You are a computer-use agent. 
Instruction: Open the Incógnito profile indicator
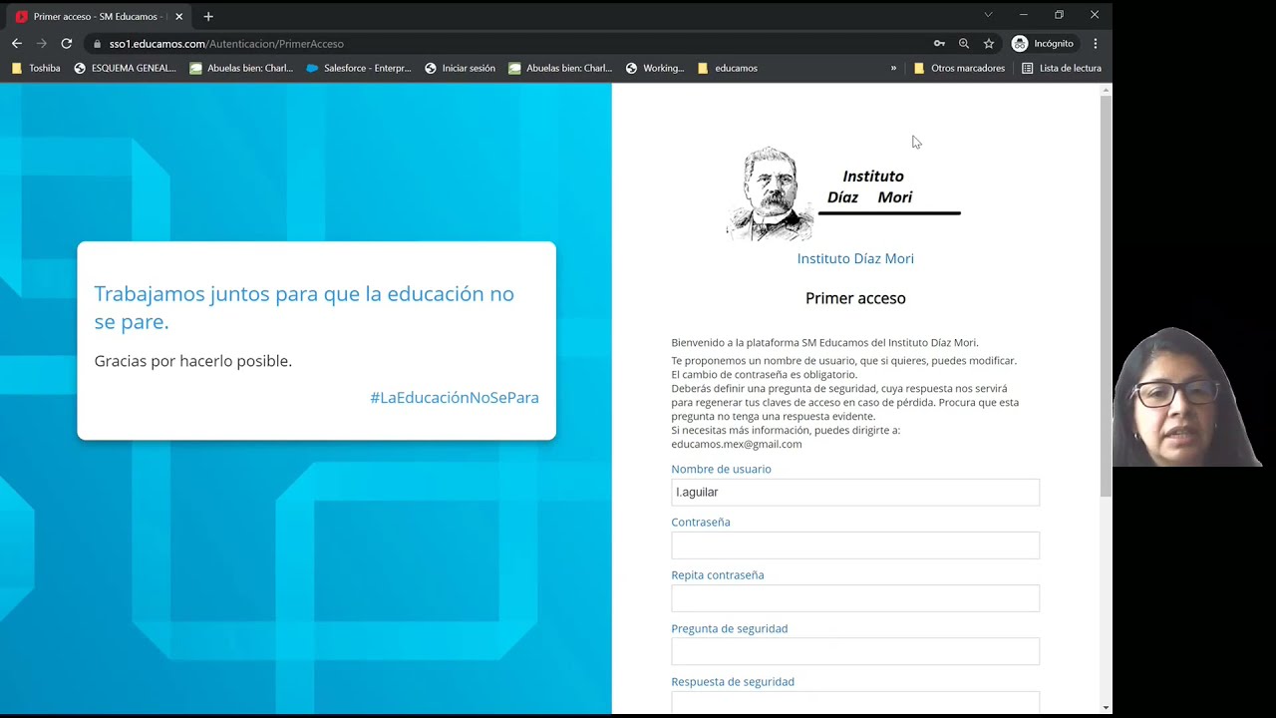1044,44
